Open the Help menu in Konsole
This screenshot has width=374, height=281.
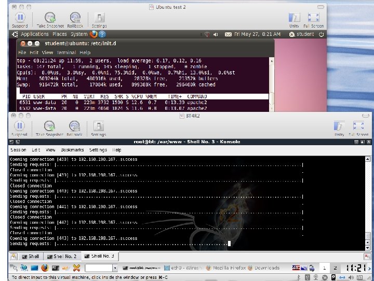click(x=117, y=150)
